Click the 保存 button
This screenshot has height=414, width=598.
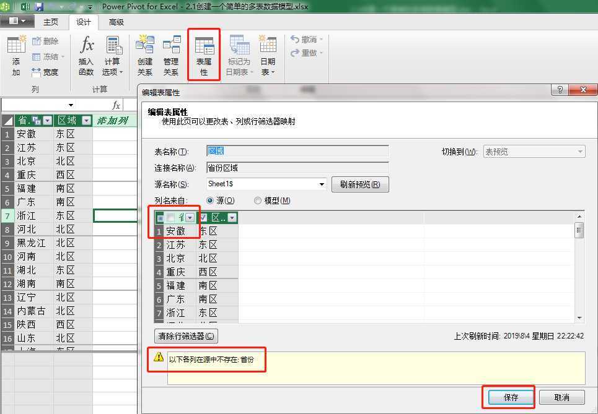click(x=511, y=397)
